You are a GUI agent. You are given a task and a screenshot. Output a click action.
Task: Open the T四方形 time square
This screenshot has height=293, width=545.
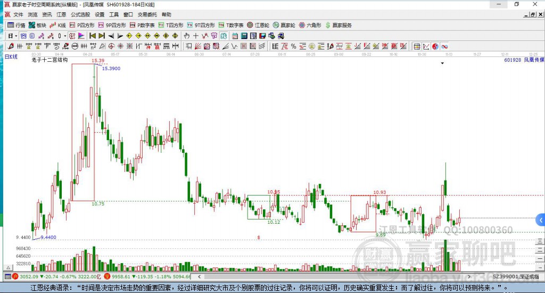pos(171,25)
